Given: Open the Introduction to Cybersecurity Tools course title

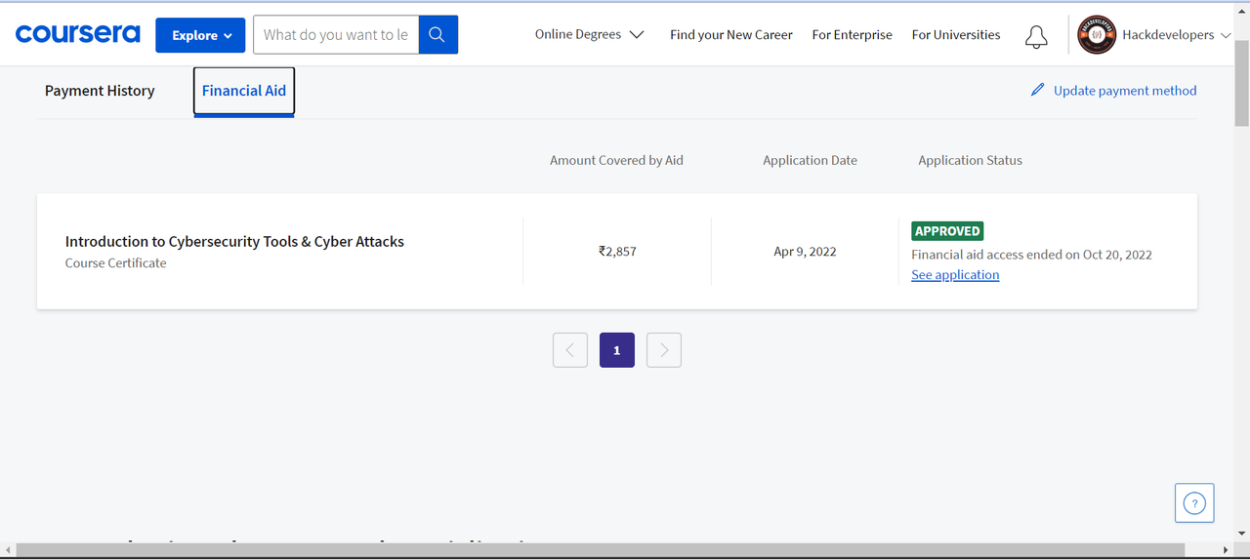Looking at the screenshot, I should (x=234, y=242).
